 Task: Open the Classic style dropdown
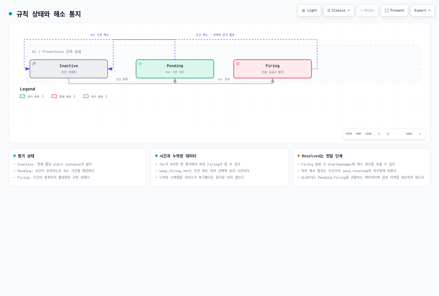[339, 10]
